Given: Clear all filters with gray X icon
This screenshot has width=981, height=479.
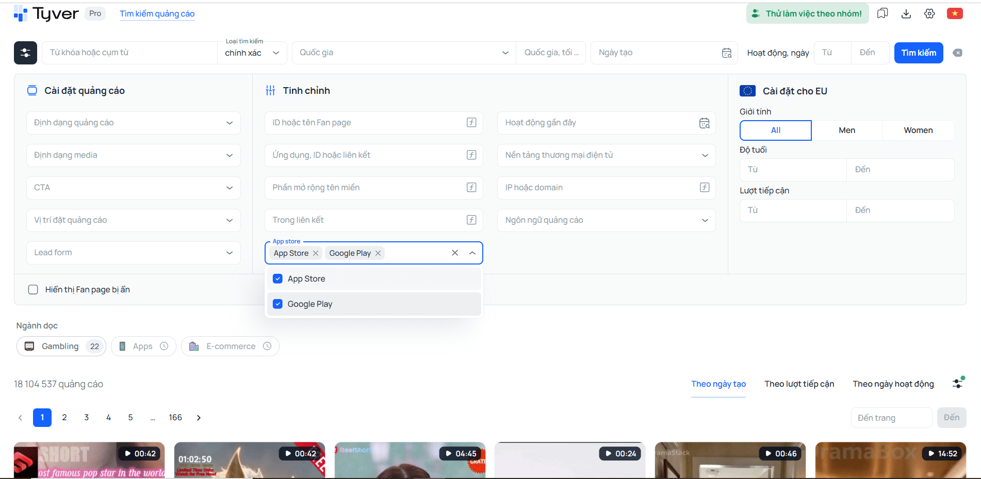Looking at the screenshot, I should click(957, 53).
